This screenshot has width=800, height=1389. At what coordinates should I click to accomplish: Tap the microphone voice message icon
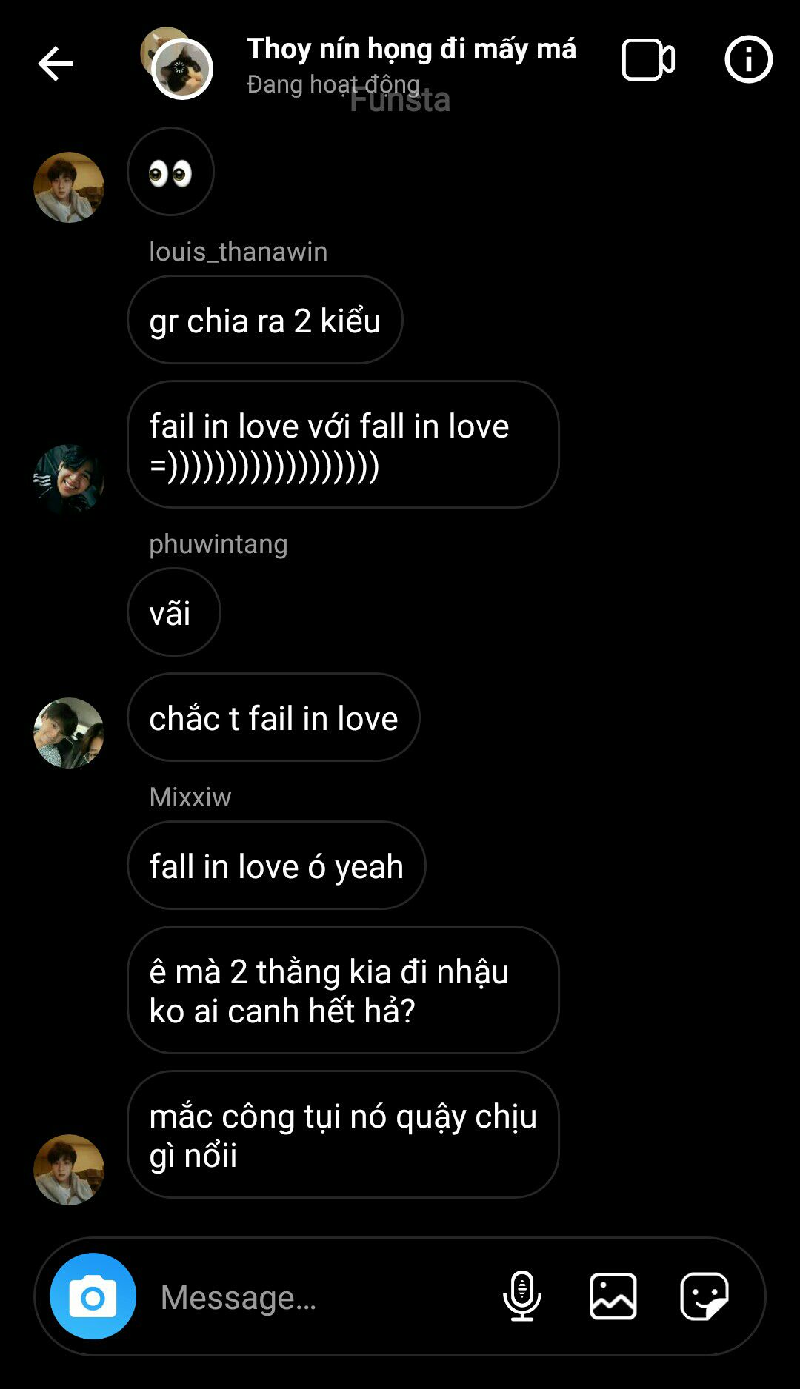522,1296
